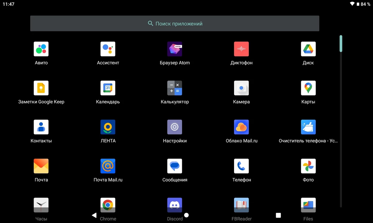The height and width of the screenshot is (223, 373).
Task: Open the Часы clock app
Action: [41, 205]
